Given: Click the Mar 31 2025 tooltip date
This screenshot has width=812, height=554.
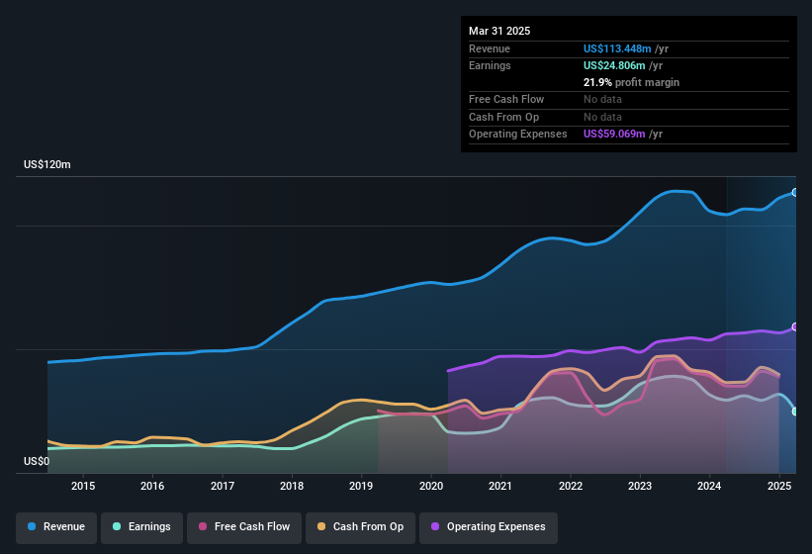Looking at the screenshot, I should 499,31.
